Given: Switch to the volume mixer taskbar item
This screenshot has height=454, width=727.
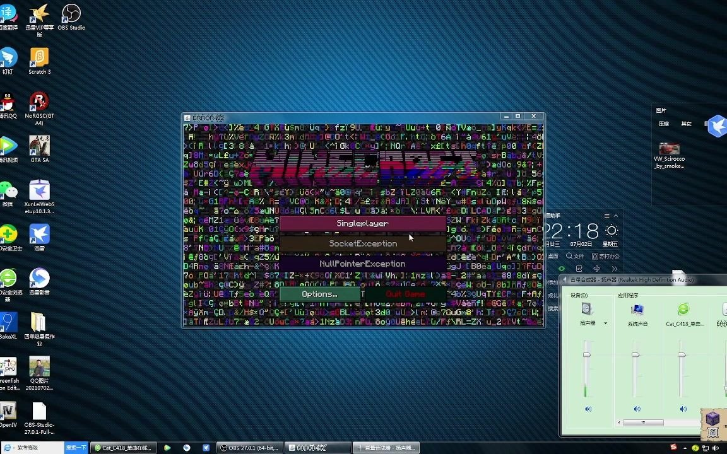Looking at the screenshot, I should (x=386, y=448).
